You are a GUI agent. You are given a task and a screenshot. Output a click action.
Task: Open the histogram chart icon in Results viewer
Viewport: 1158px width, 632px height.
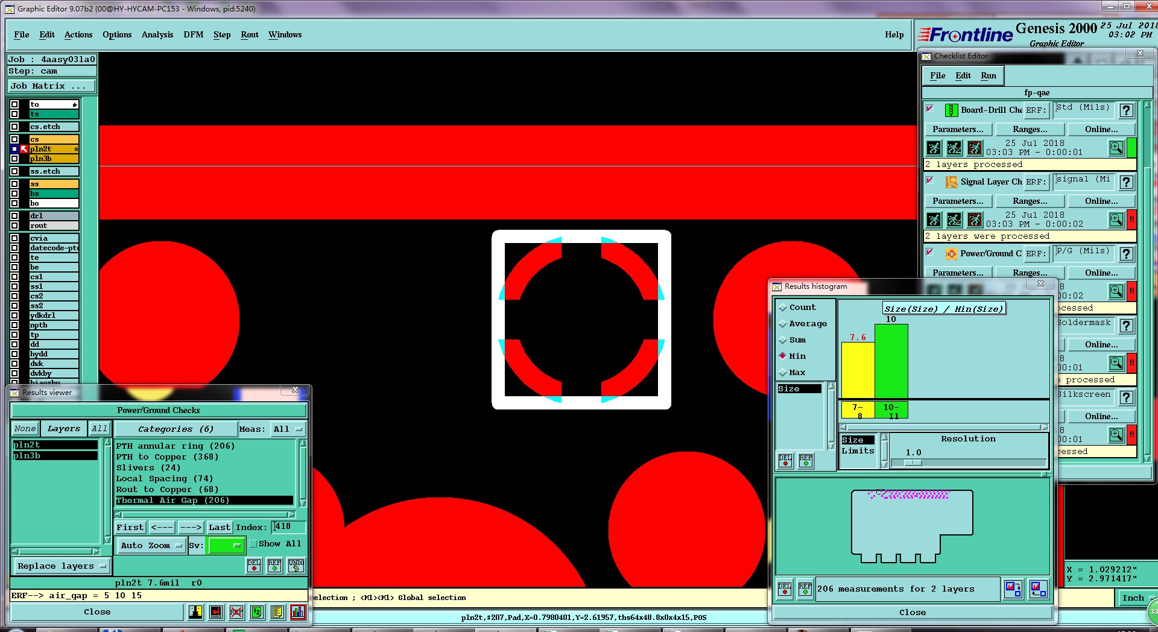click(298, 612)
